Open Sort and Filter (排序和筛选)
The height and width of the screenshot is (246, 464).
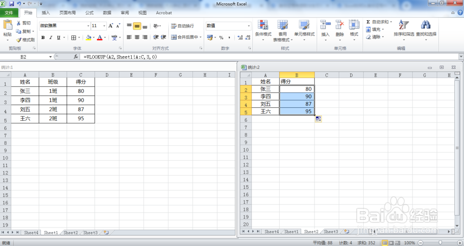404,31
